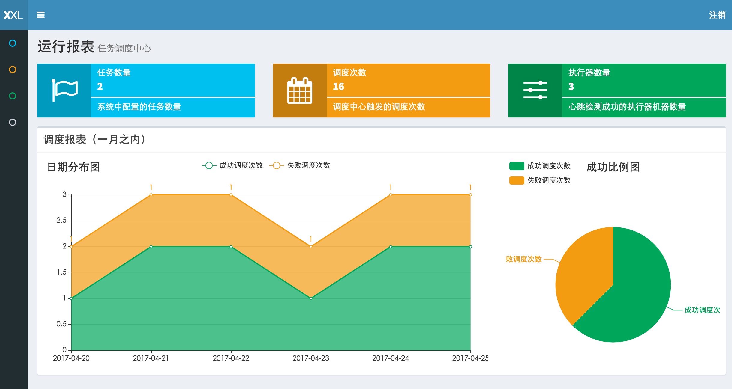This screenshot has width=732, height=389.
Task: Click the 任务调度中心 subtitle
Action: tap(124, 48)
